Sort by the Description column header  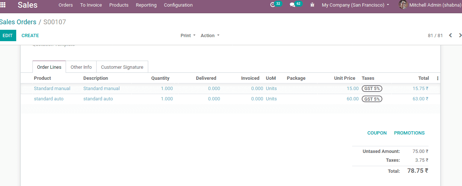[x=95, y=78]
